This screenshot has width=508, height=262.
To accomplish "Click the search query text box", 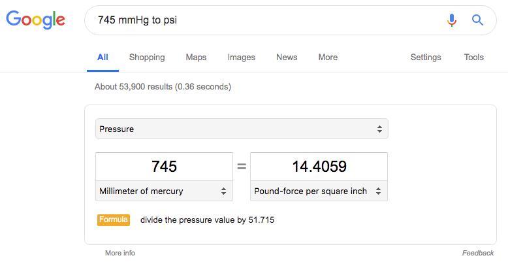I will 261,20.
